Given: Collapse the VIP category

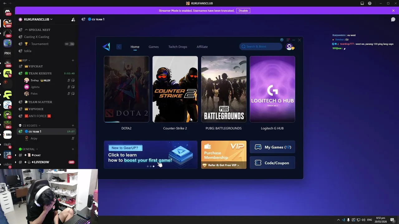Looking at the screenshot, I should point(25,60).
